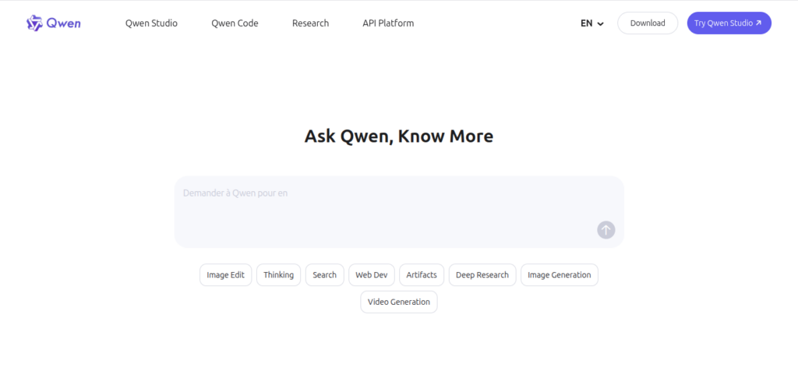Choose the Search chip
This screenshot has width=798, height=375.
[x=325, y=274]
